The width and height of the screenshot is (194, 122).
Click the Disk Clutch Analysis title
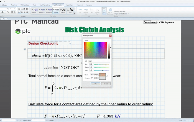click(x=95, y=30)
